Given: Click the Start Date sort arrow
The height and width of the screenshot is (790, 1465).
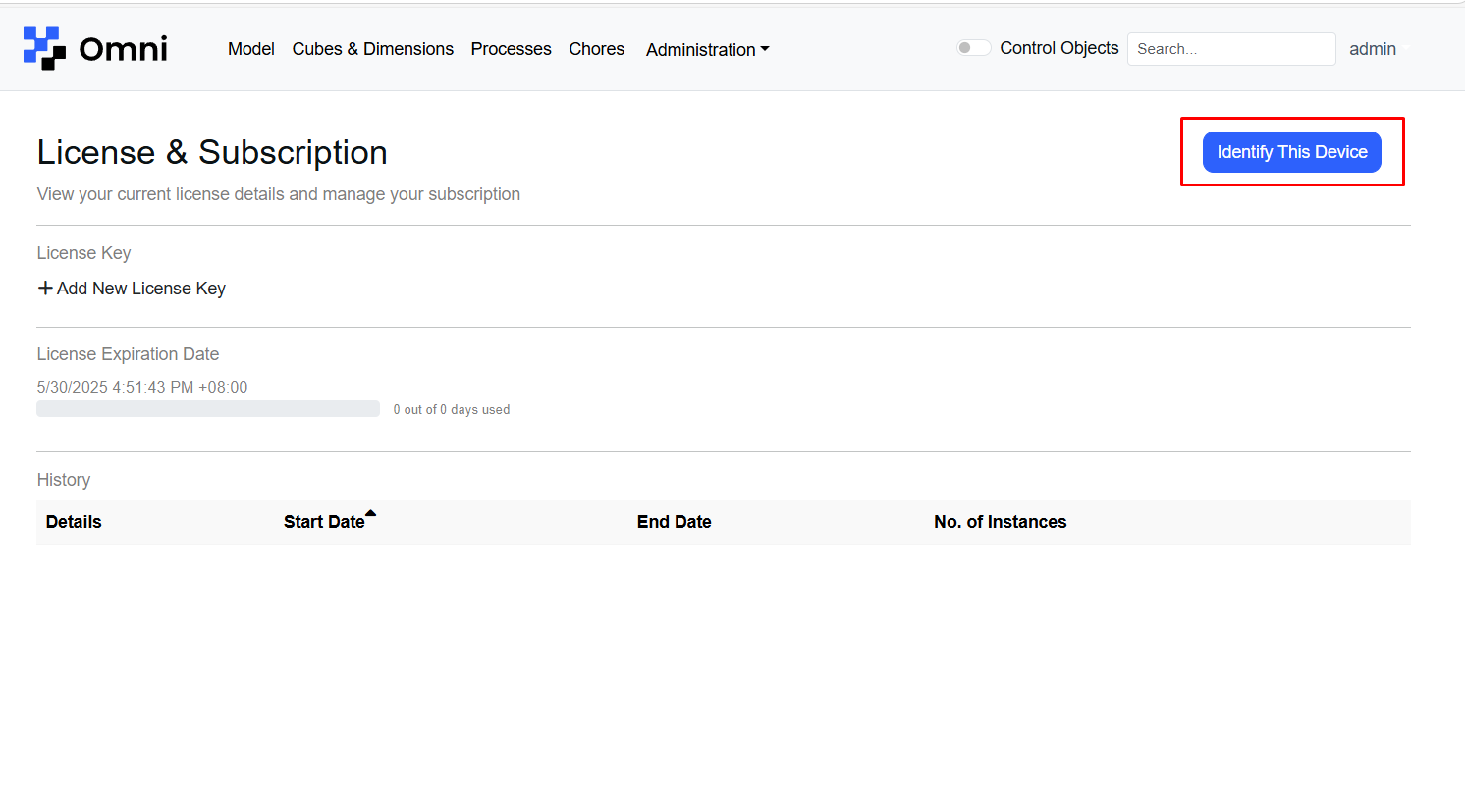Looking at the screenshot, I should click(x=370, y=513).
